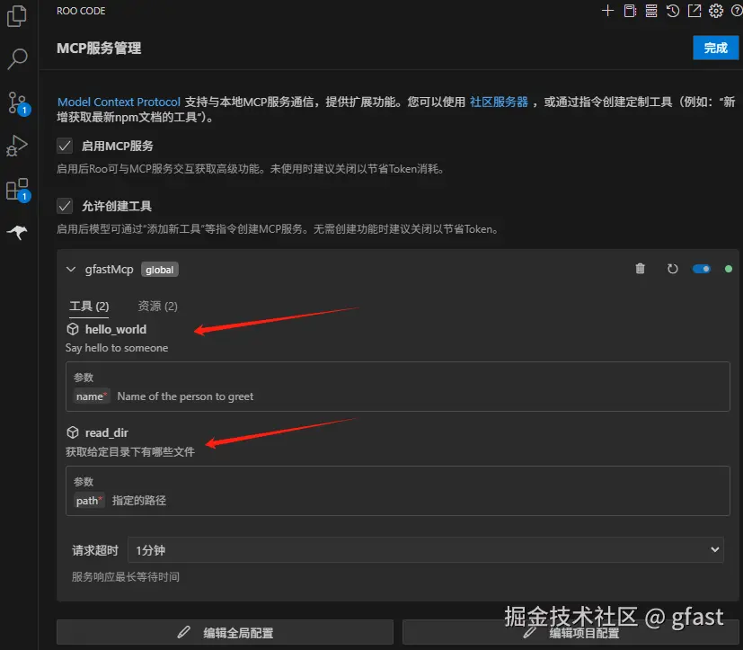Viewport: 743px width, 650px height.
Task: Open the MCP servers icon in toolbar
Action: point(651,11)
